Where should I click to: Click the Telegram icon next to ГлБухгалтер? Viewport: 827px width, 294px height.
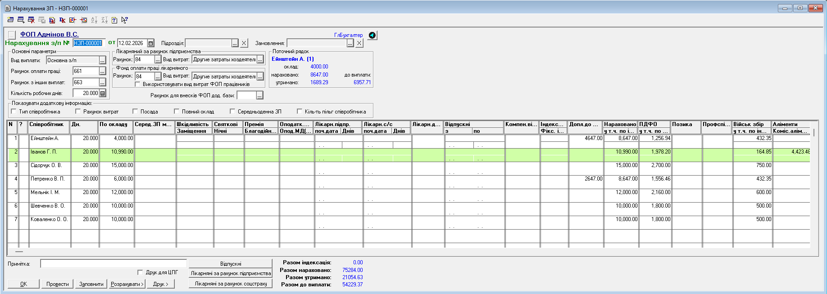372,35
